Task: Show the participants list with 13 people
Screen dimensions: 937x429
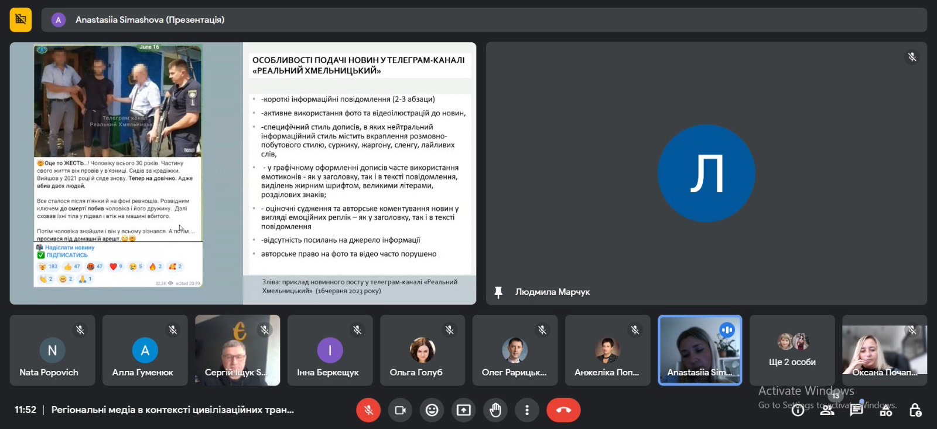Action: (827, 410)
